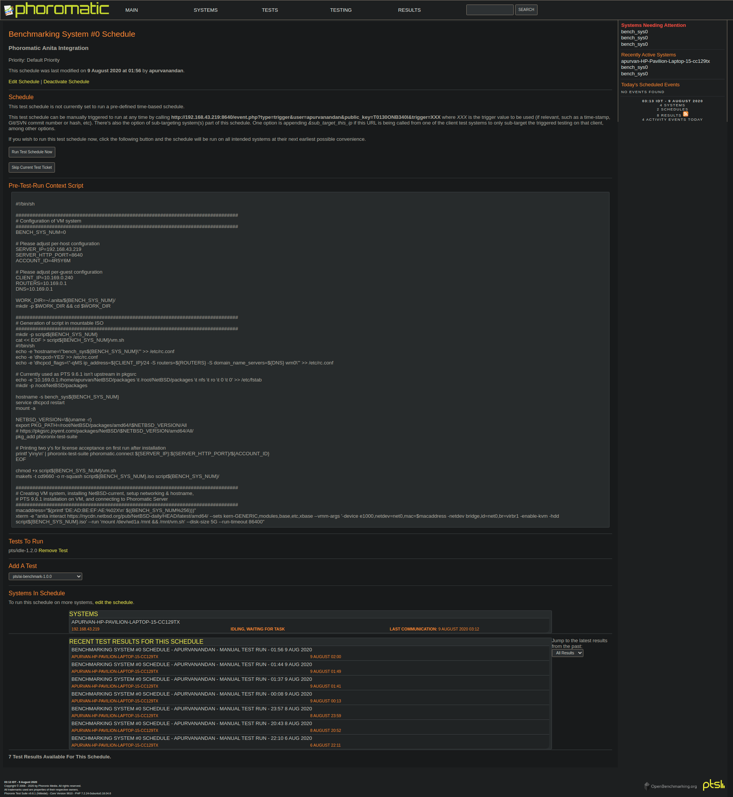This screenshot has width=733, height=797.
Task: Click 'BENCH_SYS_NUM=0' line in script
Action: click(x=41, y=232)
